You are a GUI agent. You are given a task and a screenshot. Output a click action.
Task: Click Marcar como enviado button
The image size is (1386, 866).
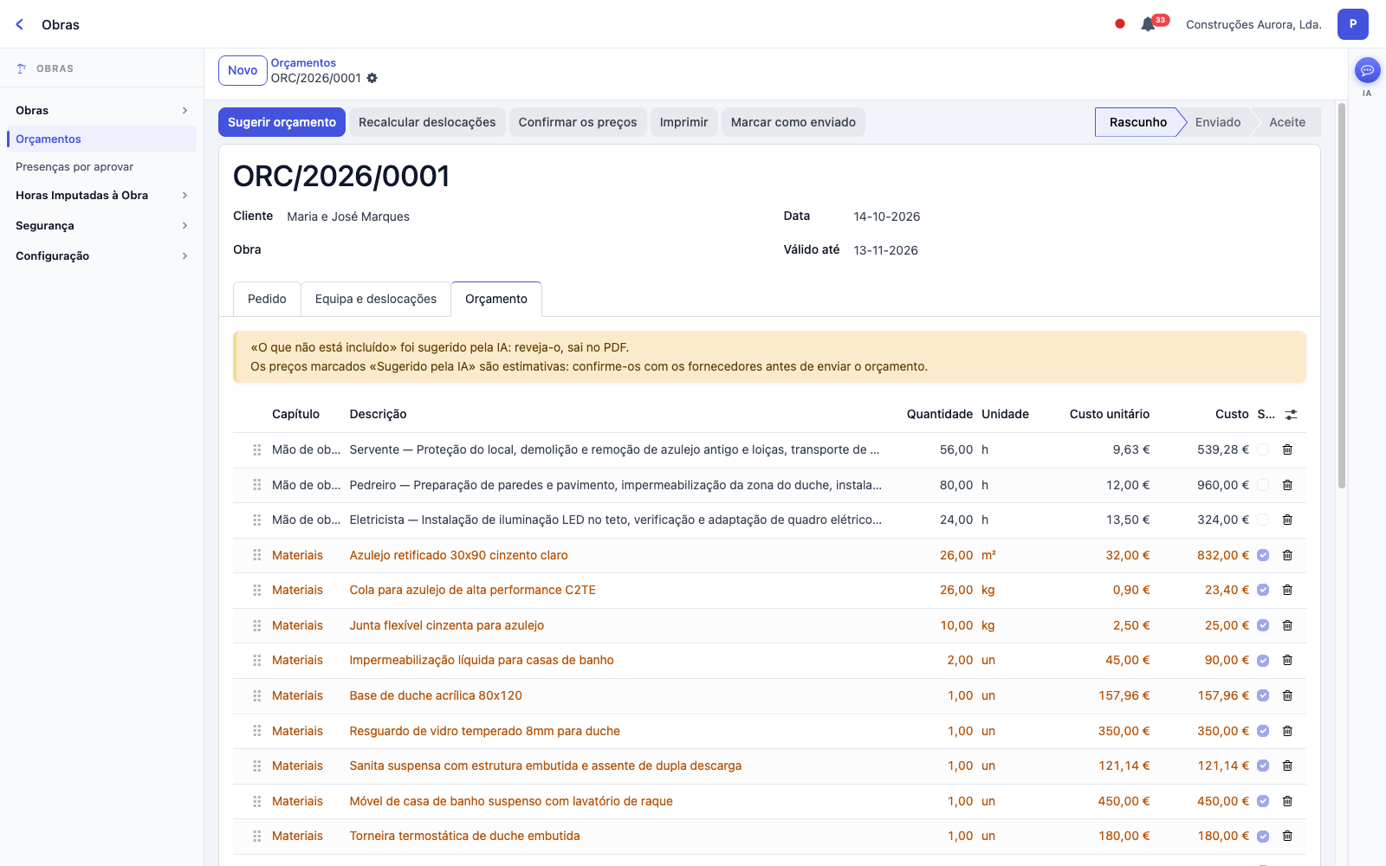[x=793, y=122]
